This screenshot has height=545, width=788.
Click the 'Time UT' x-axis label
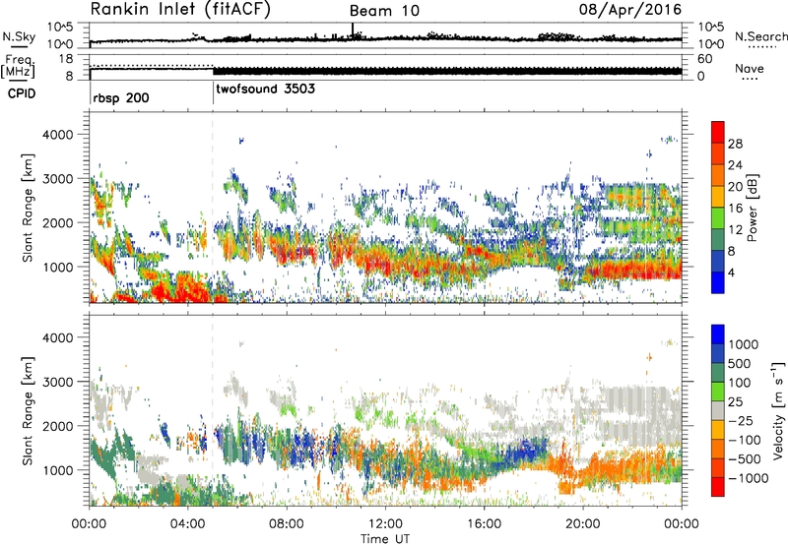coord(385,539)
